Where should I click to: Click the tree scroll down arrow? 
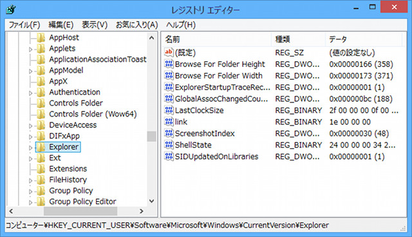coord(152,202)
